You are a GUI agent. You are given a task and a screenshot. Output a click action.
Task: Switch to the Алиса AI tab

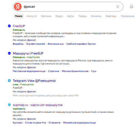(x=31, y=16)
